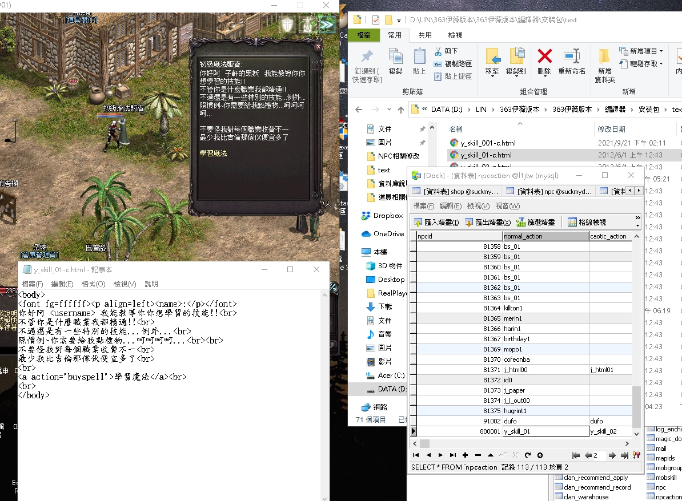This screenshot has height=501, width=682.
Task: Go to next record in npcaction table
Action: (x=440, y=455)
